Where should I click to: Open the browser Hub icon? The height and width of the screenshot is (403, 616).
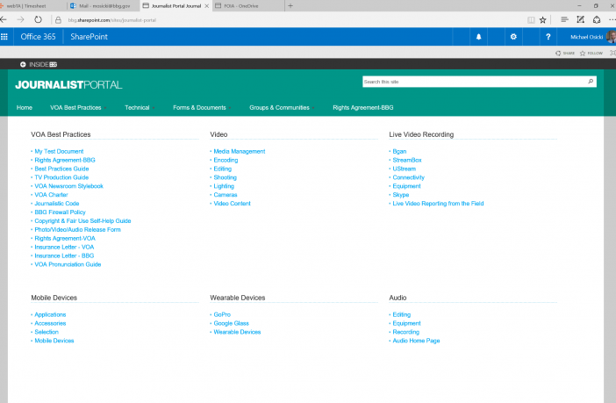click(564, 19)
